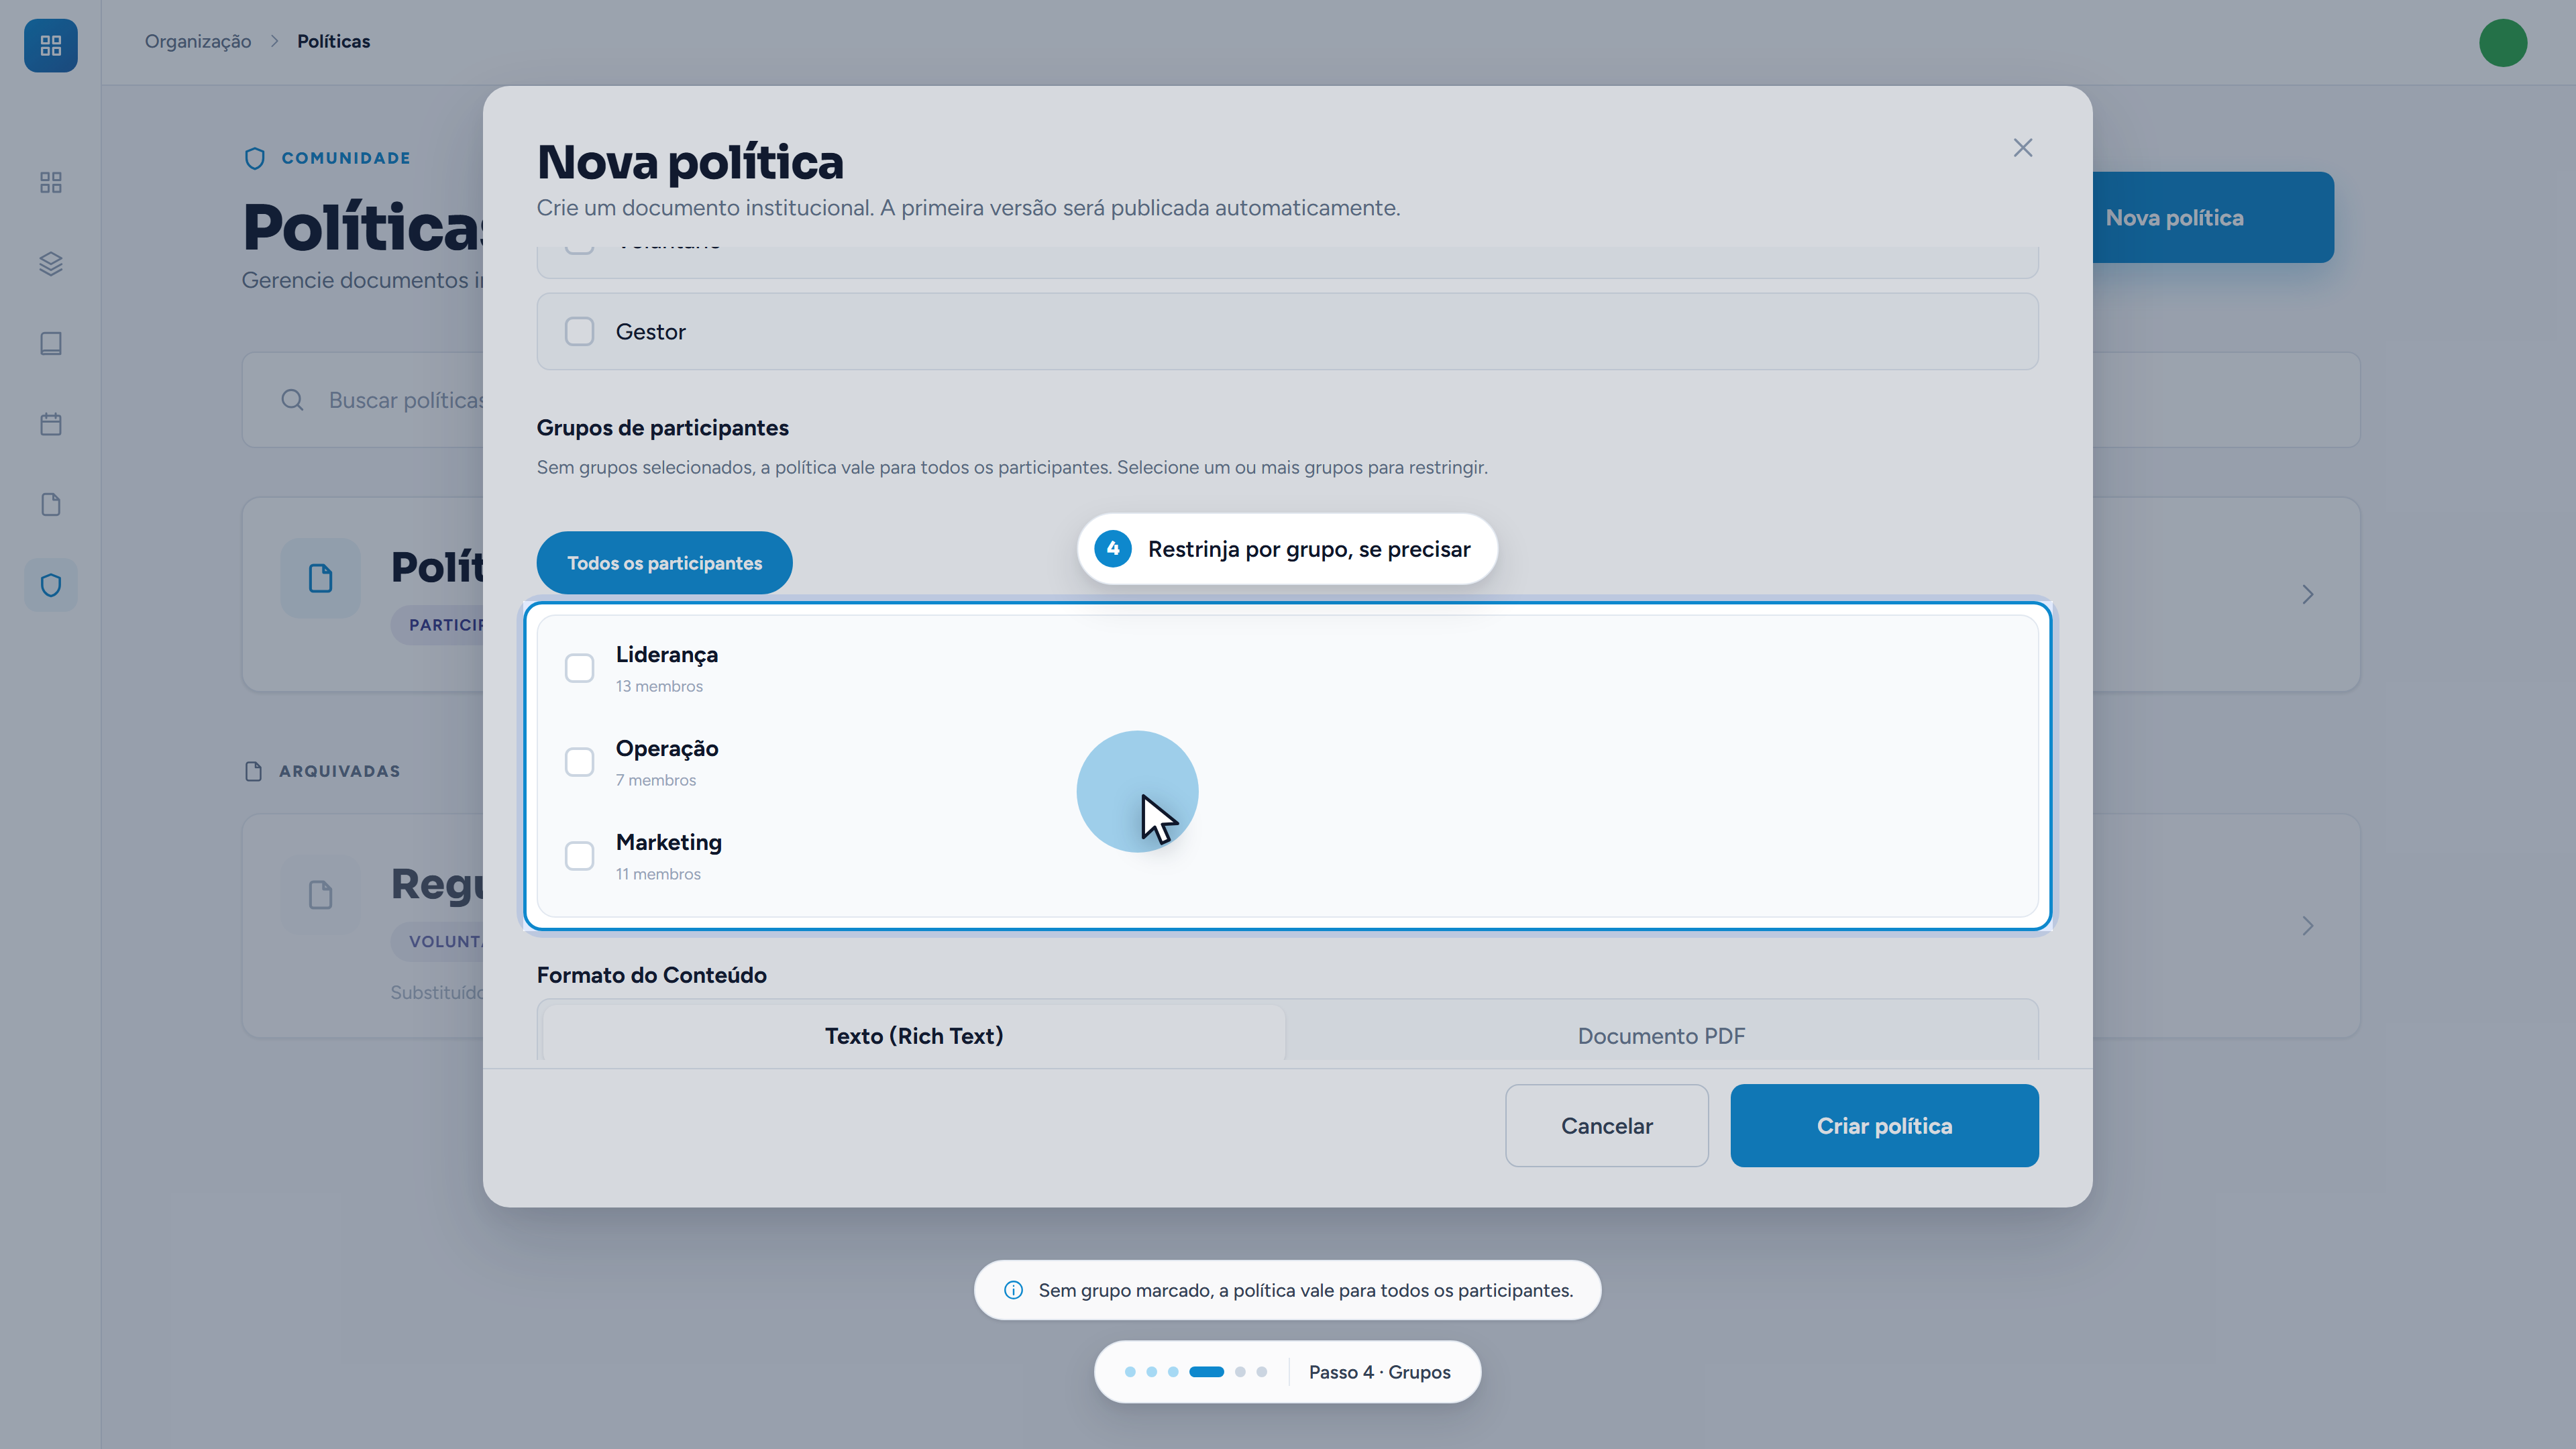Image resolution: width=2576 pixels, height=1449 pixels.
Task: Click the first policy card document icon
Action: (x=320, y=578)
